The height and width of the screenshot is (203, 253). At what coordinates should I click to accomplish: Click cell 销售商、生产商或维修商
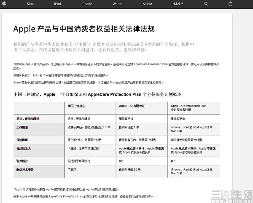point(83,149)
